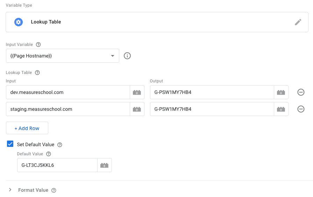The width and height of the screenshot is (313, 197).
Task: Click the info icon beside Page Hostname dropdown
Action: [x=127, y=56]
